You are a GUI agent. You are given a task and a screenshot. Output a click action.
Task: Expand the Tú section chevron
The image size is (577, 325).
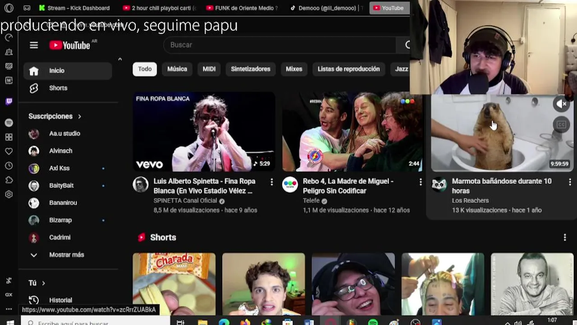click(x=44, y=283)
